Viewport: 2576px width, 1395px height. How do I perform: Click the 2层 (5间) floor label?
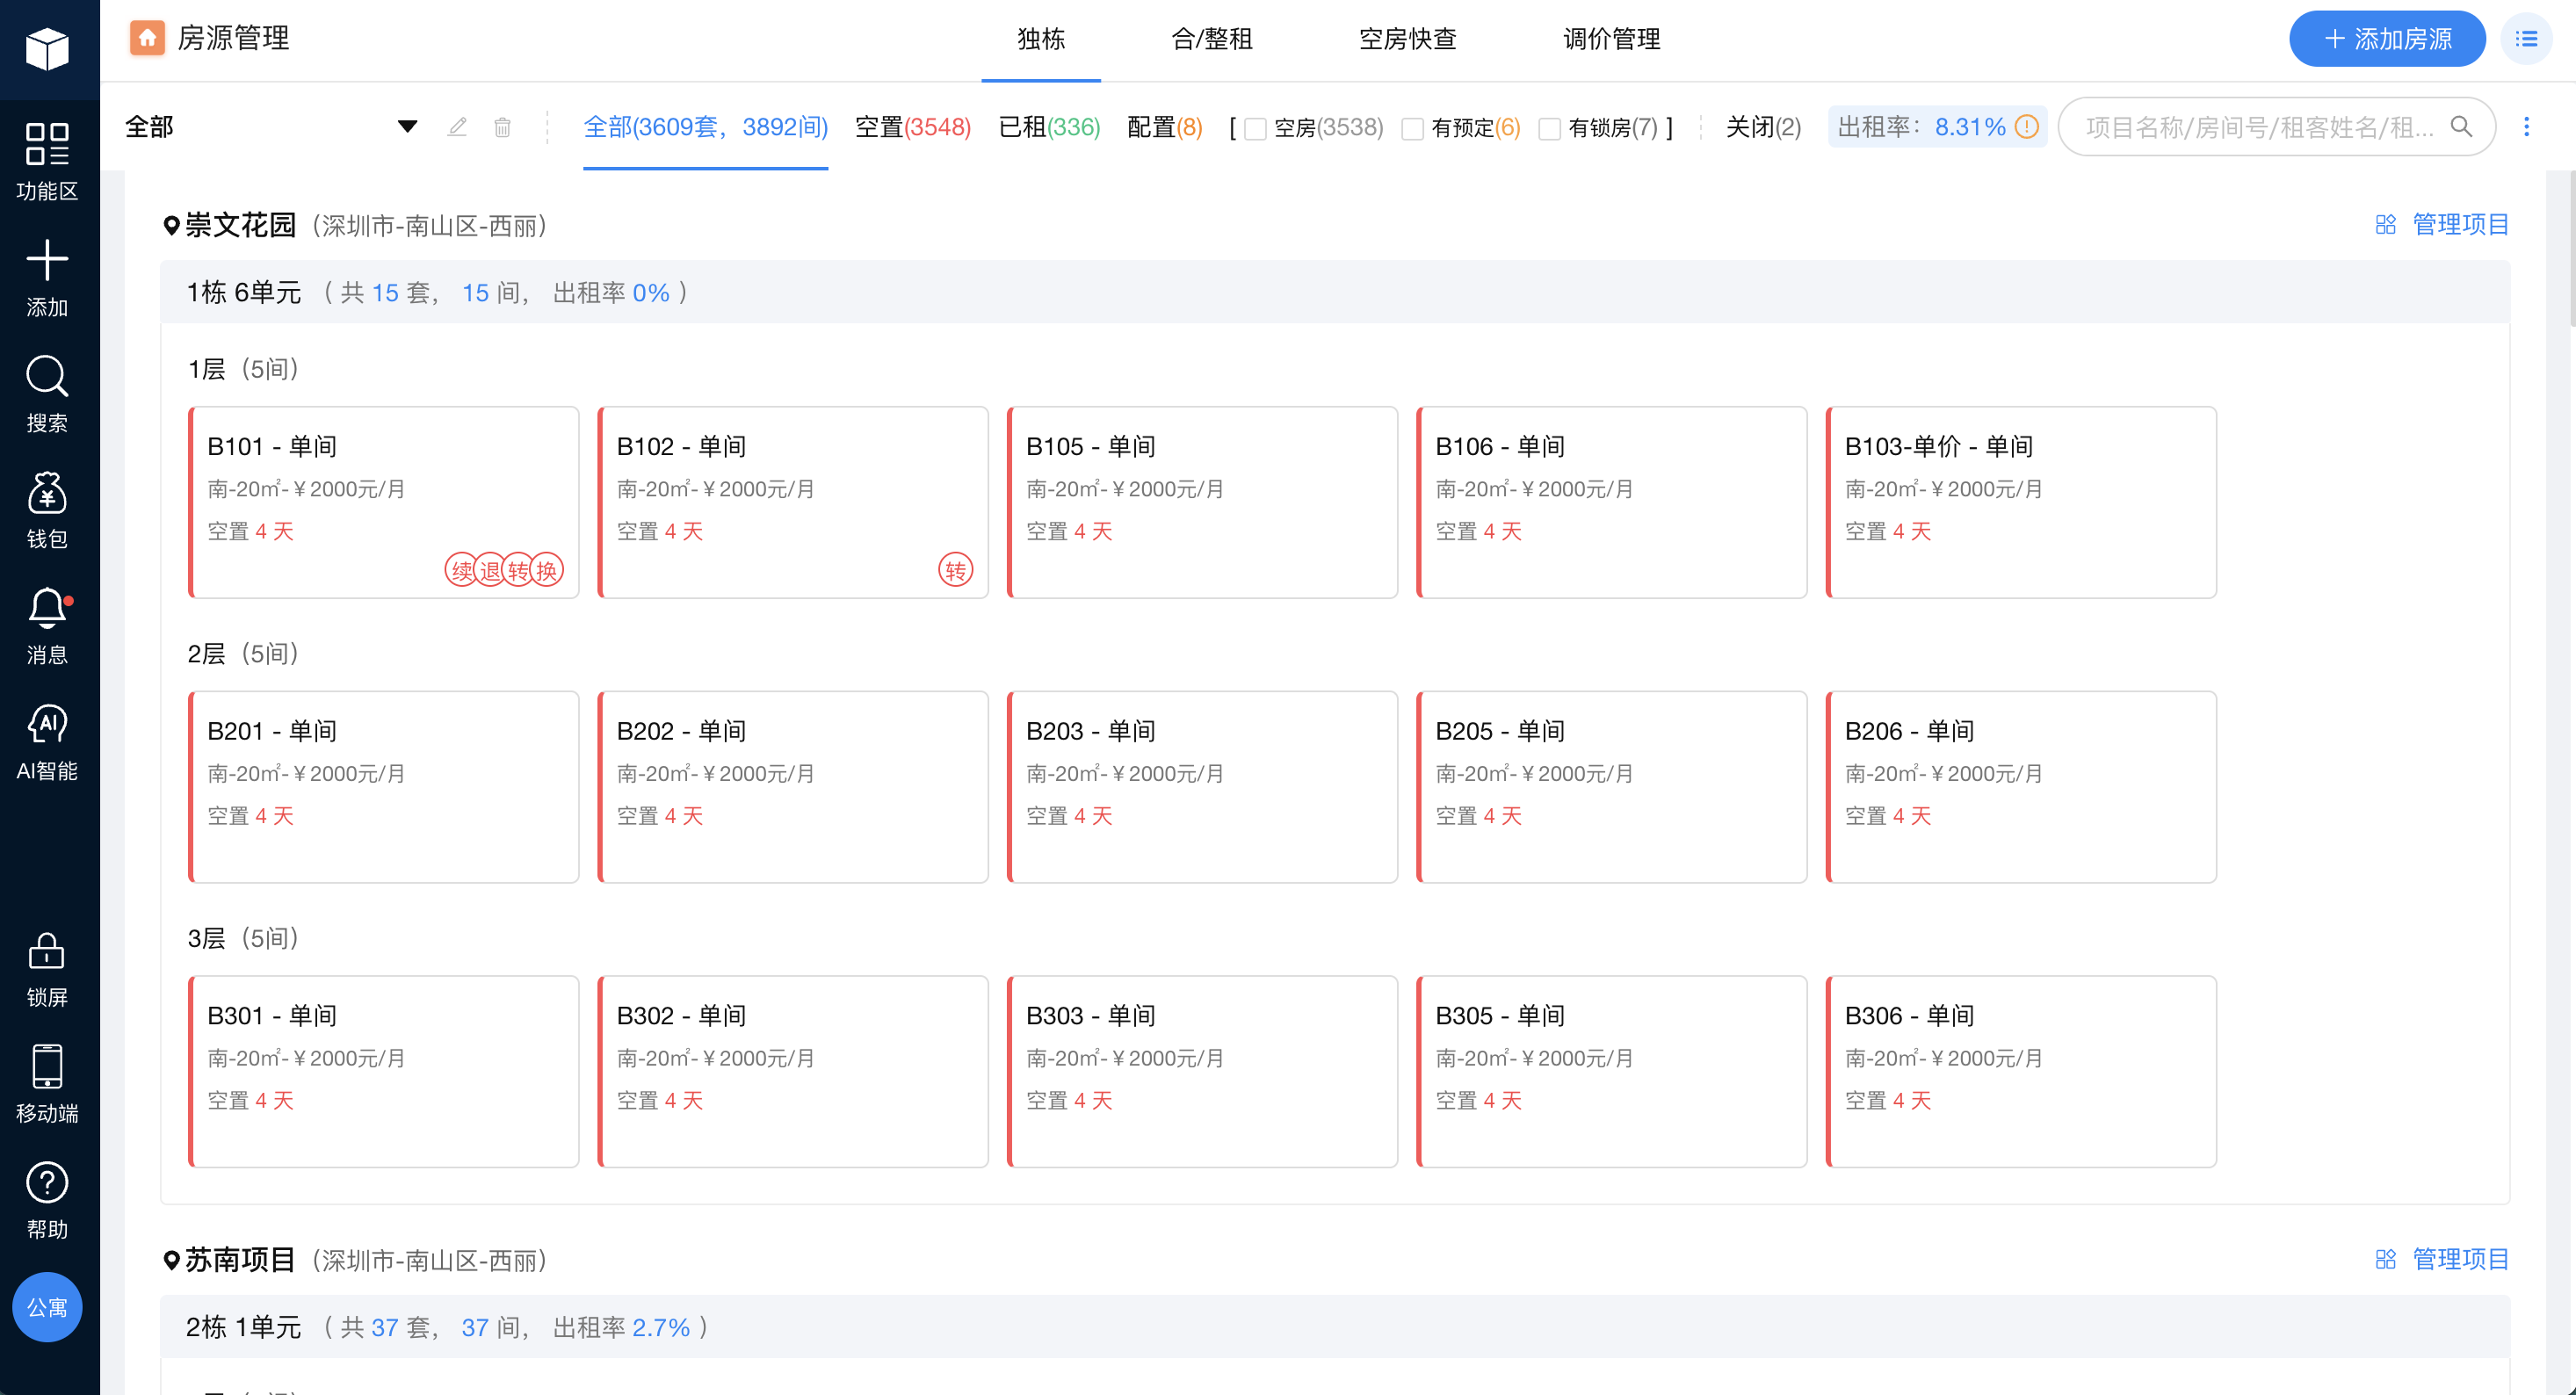pos(243,653)
